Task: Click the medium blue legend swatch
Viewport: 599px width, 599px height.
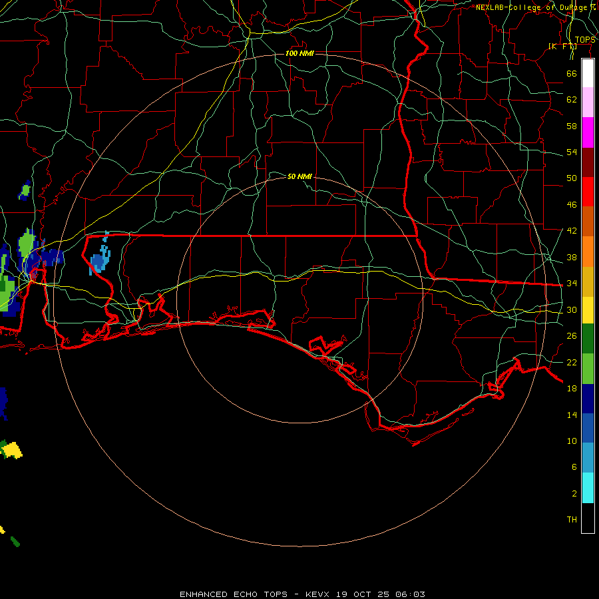Action: (588, 428)
